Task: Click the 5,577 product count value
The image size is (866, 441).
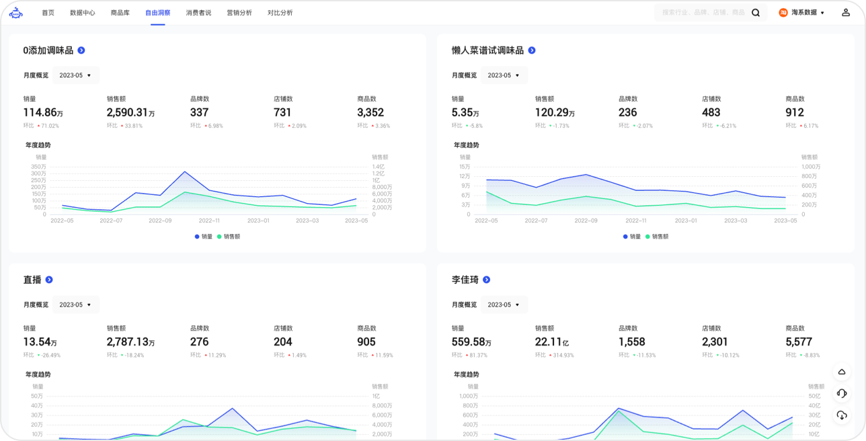Action: click(799, 342)
